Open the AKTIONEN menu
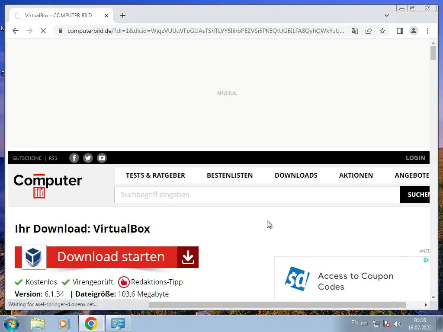Screen dimensions: 443x332 coord(356,176)
